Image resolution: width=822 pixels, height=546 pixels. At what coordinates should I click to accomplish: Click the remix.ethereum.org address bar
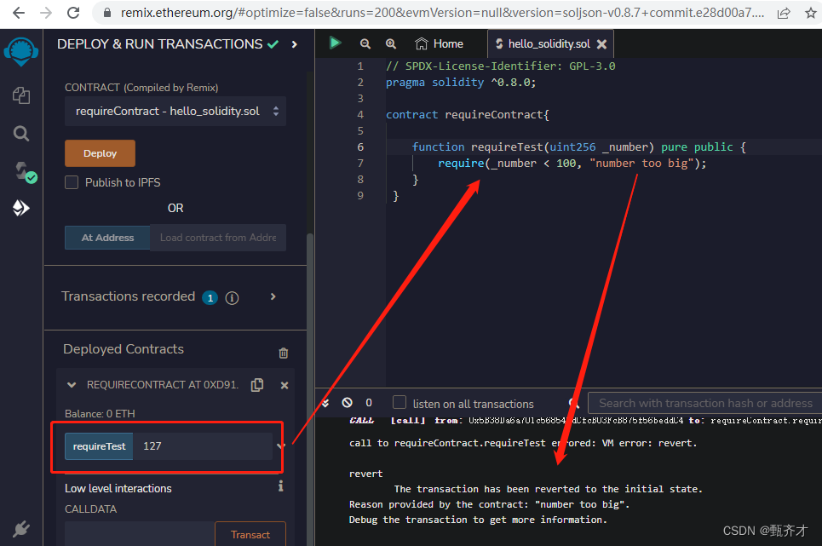[x=442, y=13]
